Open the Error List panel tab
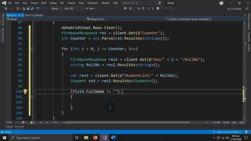Viewport: 251px width, 141px height. coord(19,127)
